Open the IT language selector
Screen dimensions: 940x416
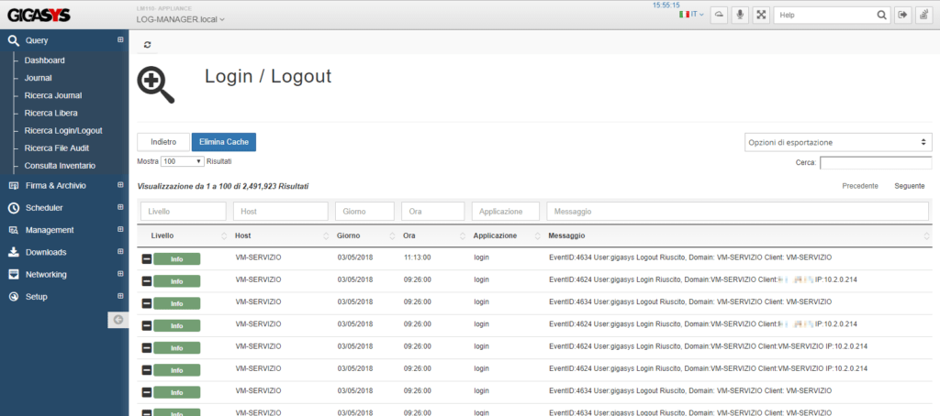click(x=690, y=15)
